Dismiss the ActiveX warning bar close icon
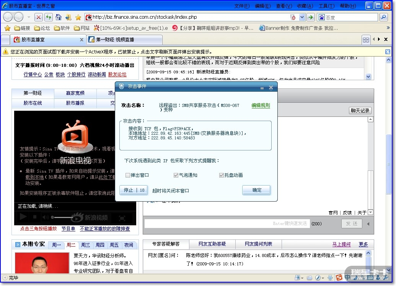Viewport: 396px width, 286px height. [388, 52]
